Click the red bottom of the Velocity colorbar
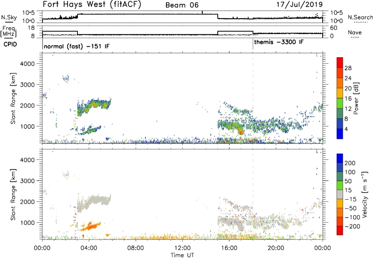The height and width of the screenshot is (258, 373). click(340, 231)
